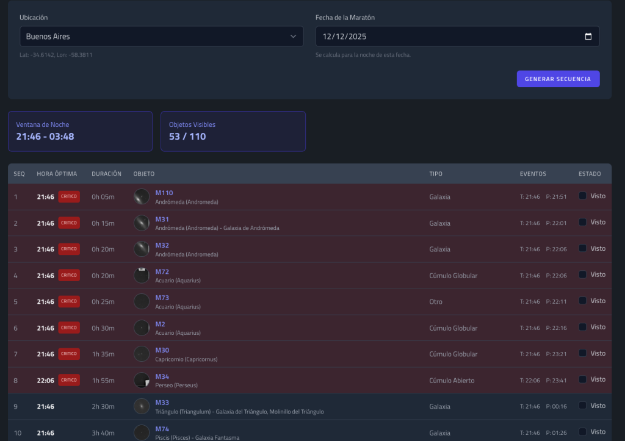Mark M34 as Visto
625x441 pixels.
pos(582,379)
